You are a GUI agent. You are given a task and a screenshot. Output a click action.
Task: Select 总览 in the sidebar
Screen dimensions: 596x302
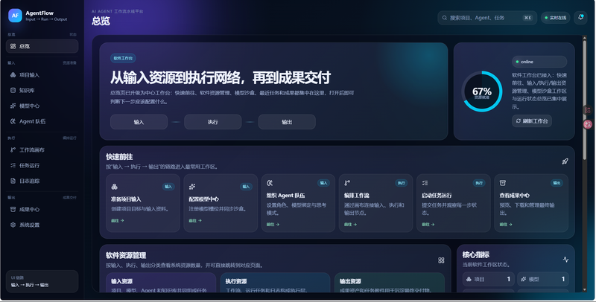click(x=42, y=46)
